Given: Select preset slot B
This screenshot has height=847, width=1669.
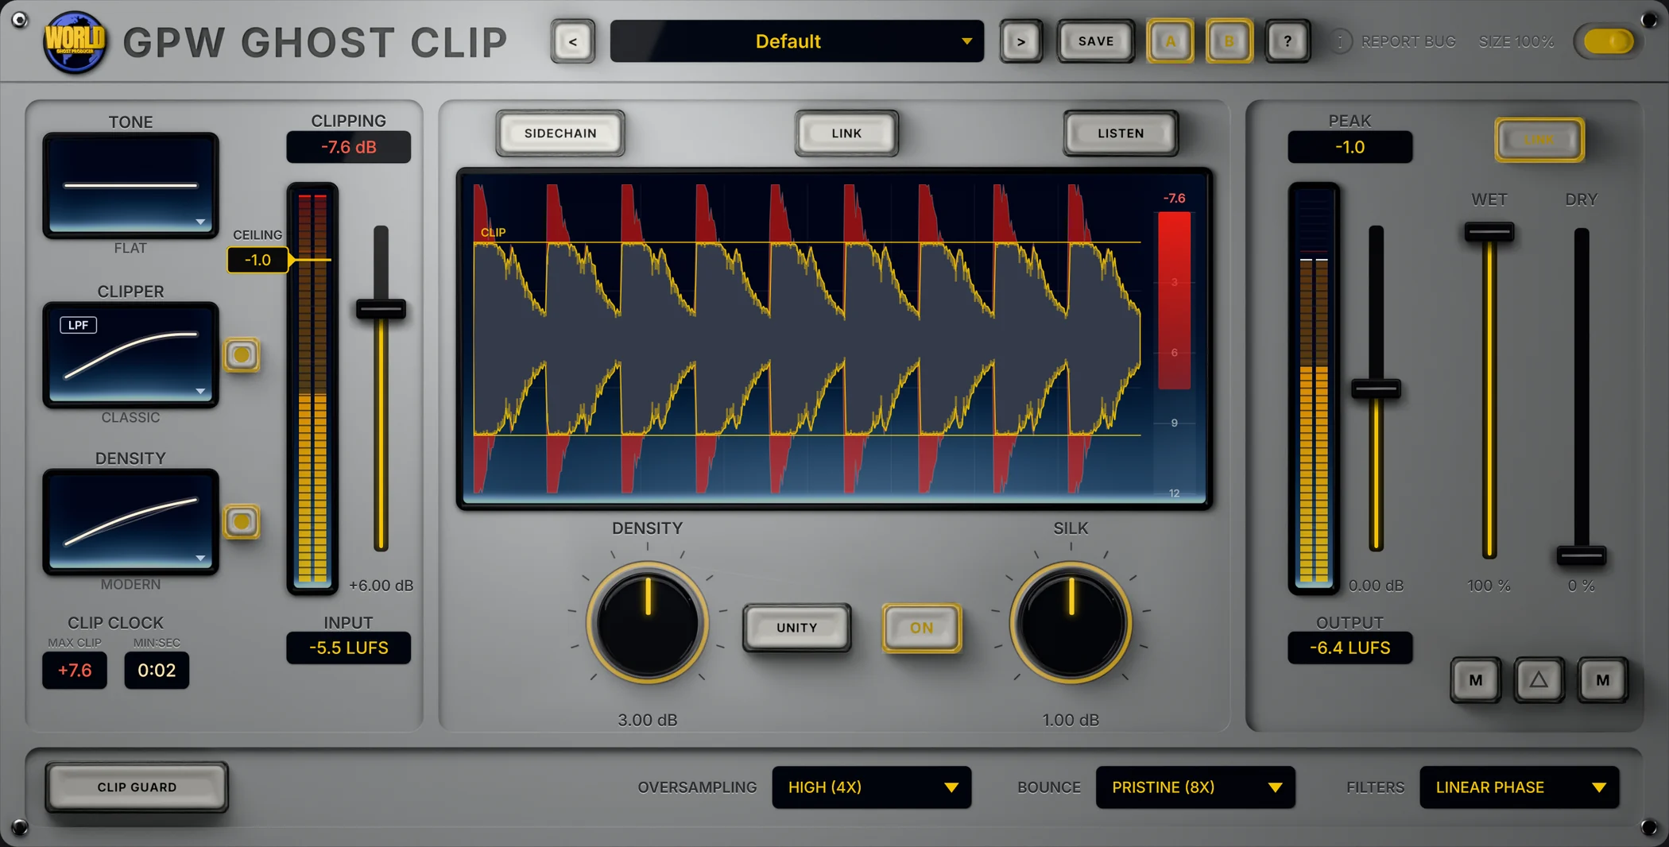Looking at the screenshot, I should [1229, 41].
